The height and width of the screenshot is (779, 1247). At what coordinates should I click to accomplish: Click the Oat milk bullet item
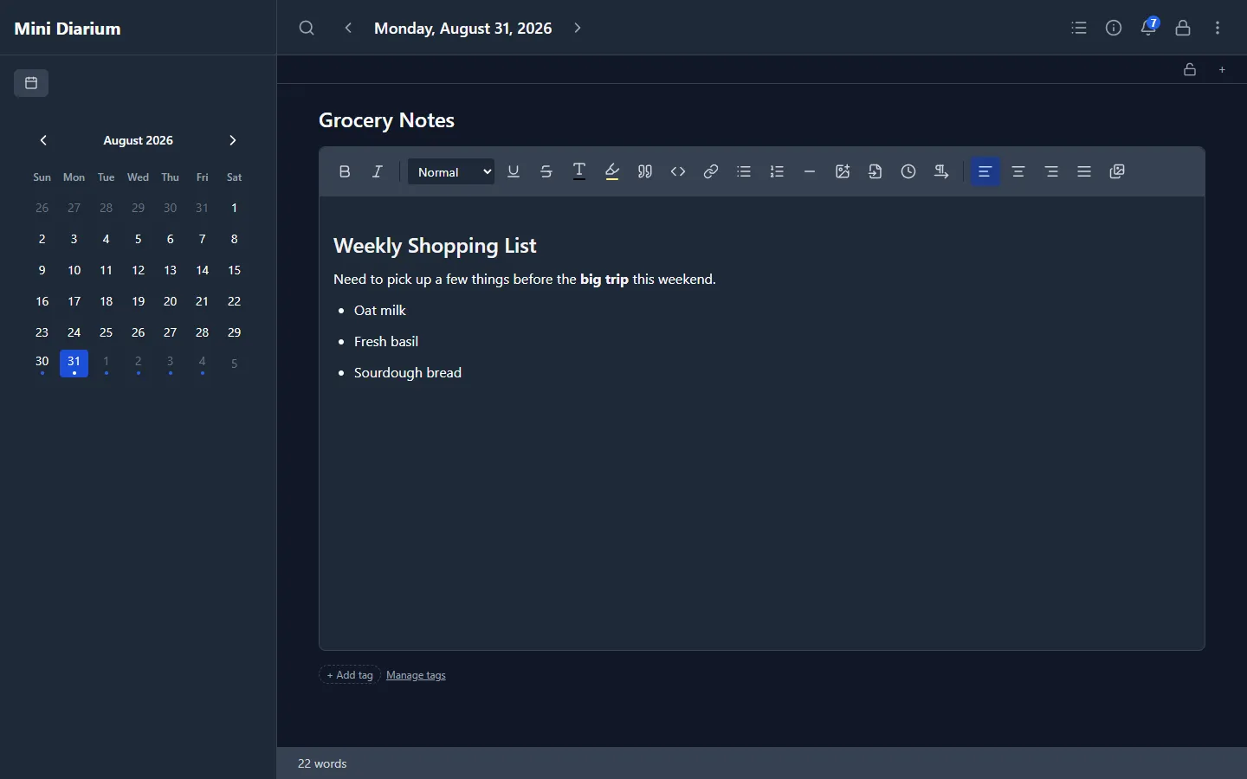380,310
